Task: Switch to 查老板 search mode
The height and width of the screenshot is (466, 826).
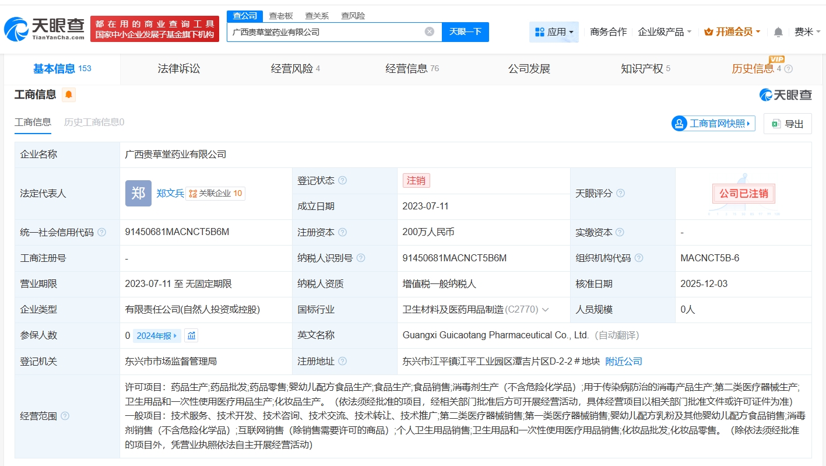Action: point(281,16)
